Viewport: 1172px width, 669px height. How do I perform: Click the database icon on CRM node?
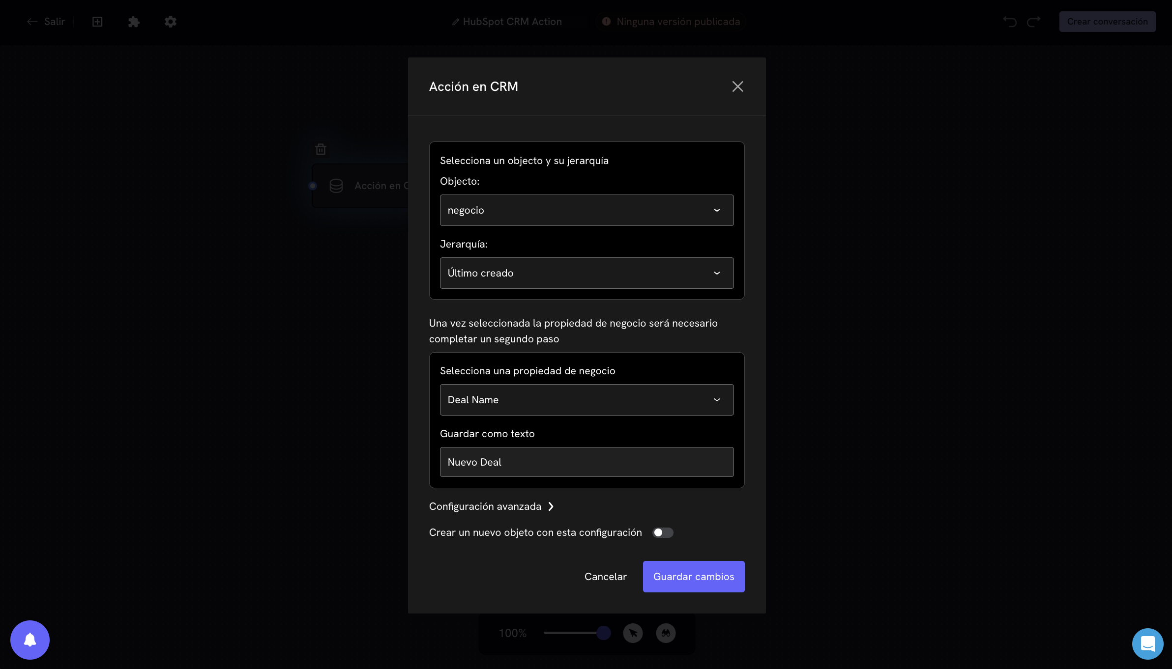coord(336,186)
